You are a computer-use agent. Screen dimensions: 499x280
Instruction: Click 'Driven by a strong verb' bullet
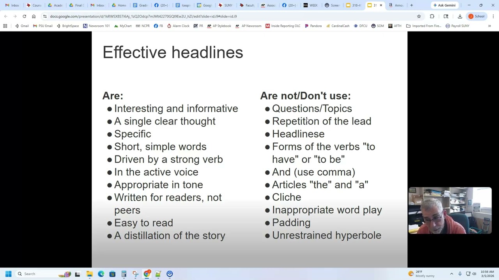tap(168, 159)
